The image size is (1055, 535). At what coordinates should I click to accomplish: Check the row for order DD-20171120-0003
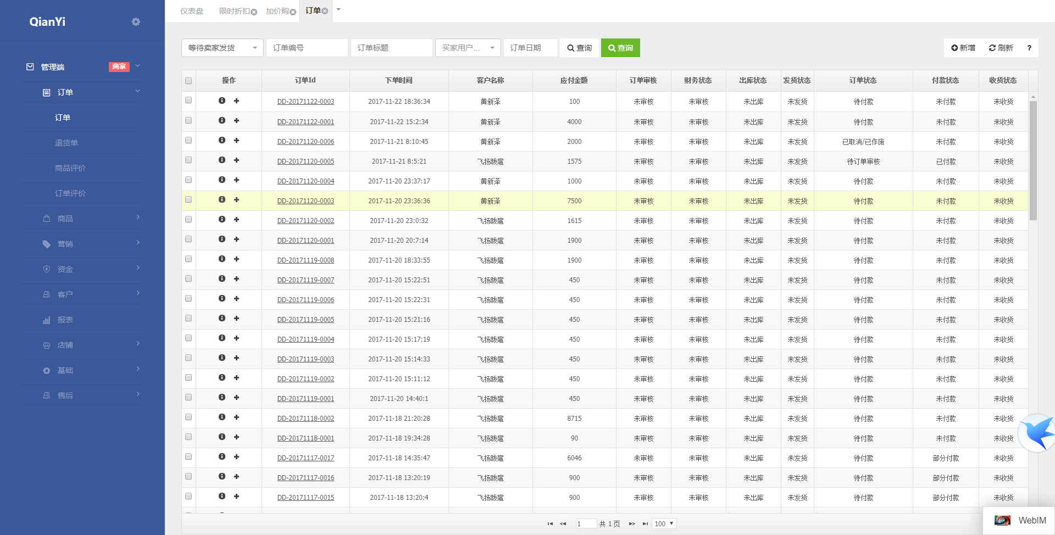pos(188,199)
